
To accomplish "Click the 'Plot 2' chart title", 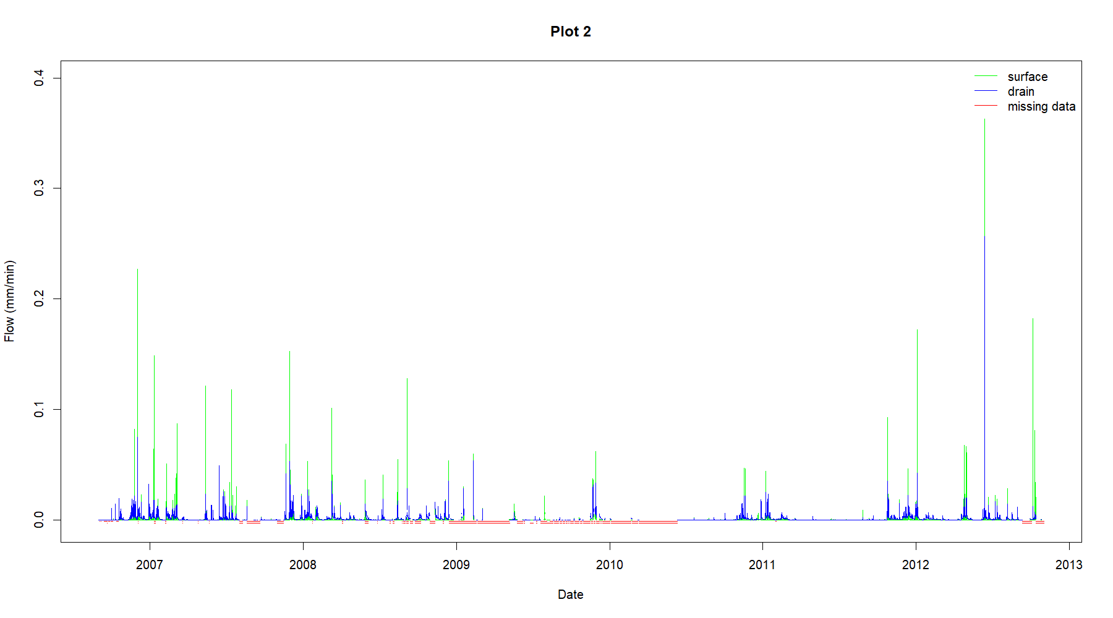I will tap(570, 32).
